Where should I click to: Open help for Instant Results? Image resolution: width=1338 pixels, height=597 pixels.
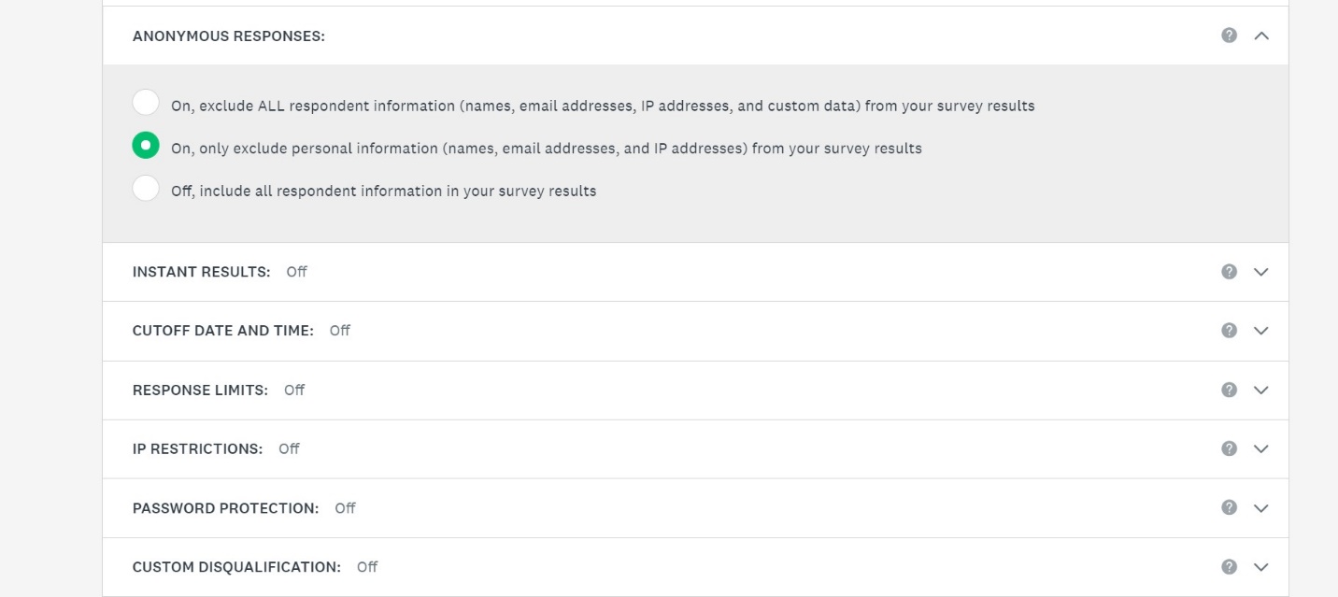(1229, 272)
